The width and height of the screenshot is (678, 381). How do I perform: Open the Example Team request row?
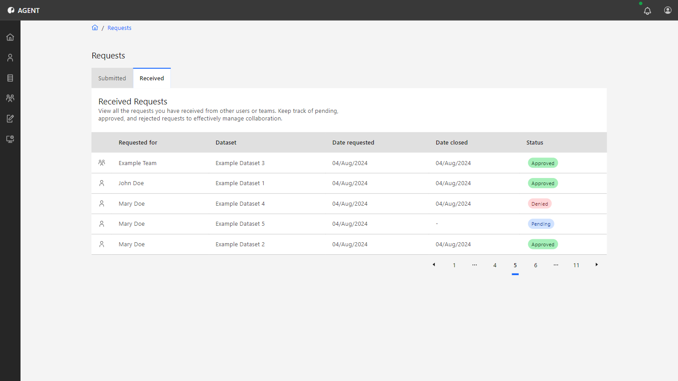[x=349, y=163]
